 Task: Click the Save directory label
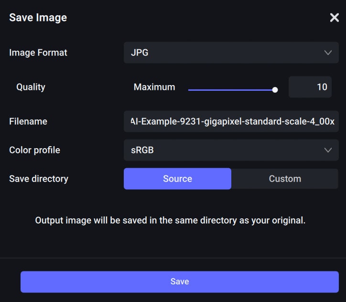[39, 179]
